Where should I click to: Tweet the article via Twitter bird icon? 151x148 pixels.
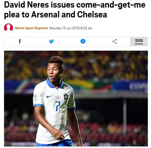(x=51, y=42)
